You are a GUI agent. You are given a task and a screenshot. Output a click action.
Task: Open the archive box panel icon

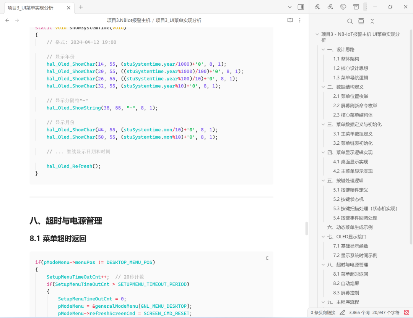pos(356,7)
